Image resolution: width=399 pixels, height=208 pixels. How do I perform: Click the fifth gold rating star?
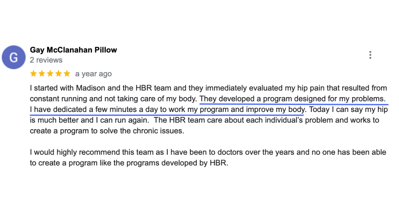(x=67, y=74)
